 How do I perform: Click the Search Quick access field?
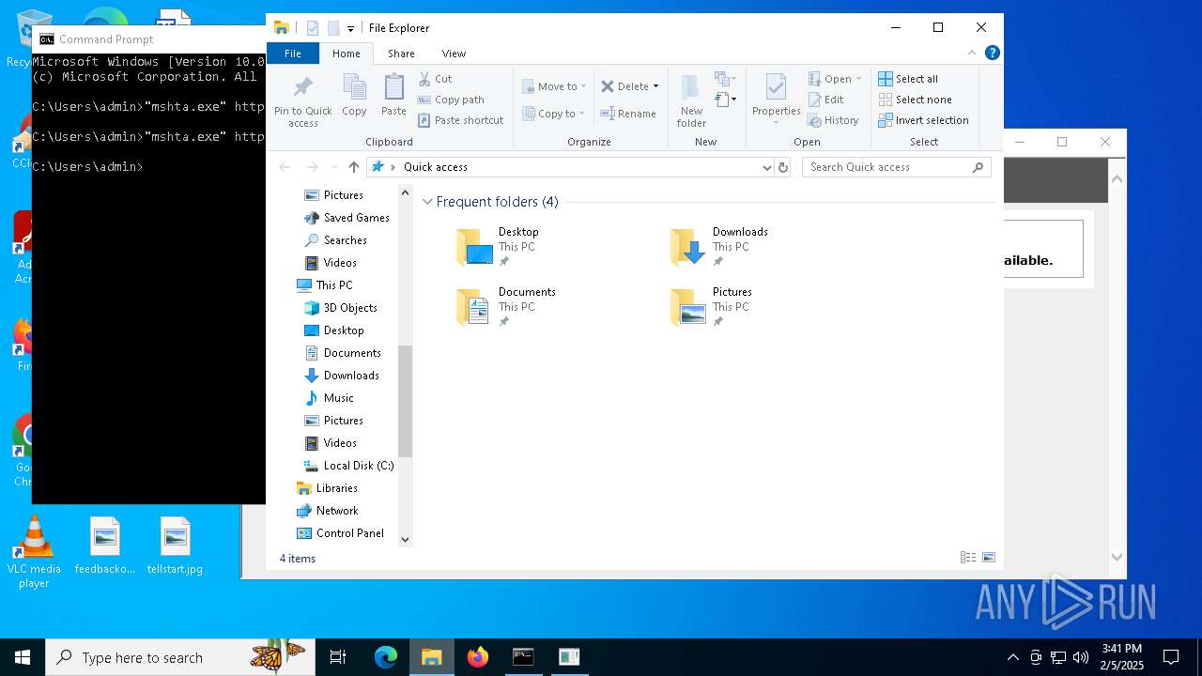[x=897, y=167]
